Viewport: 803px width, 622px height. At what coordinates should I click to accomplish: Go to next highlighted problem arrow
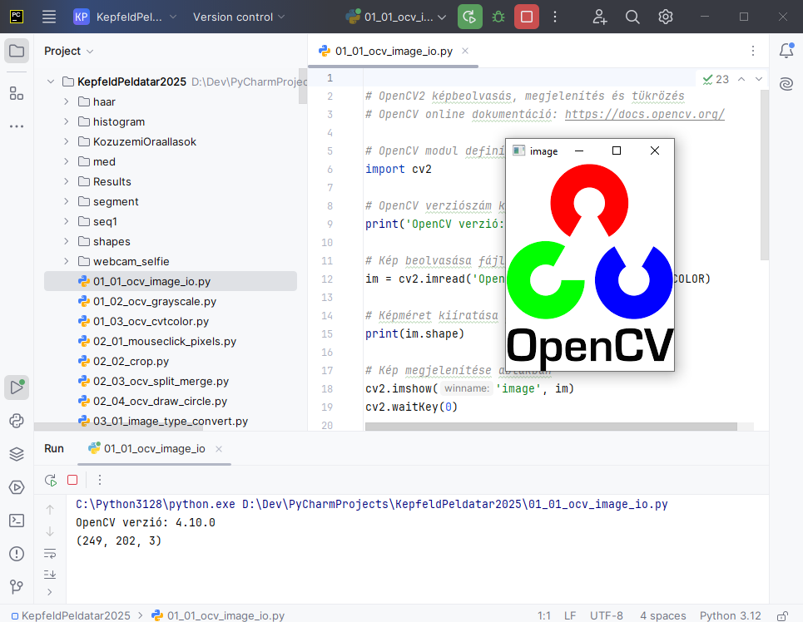tap(759, 79)
